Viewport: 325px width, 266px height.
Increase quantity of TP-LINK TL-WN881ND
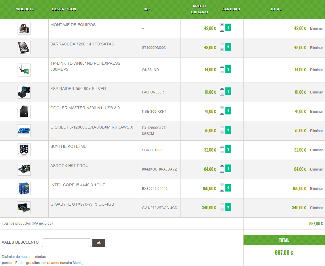pos(222,66)
